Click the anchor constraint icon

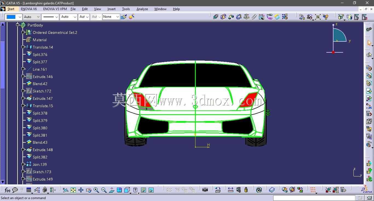[x=246, y=17]
